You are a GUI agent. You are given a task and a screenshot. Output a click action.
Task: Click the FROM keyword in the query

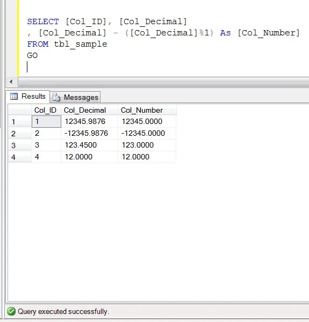pyautogui.click(x=38, y=44)
